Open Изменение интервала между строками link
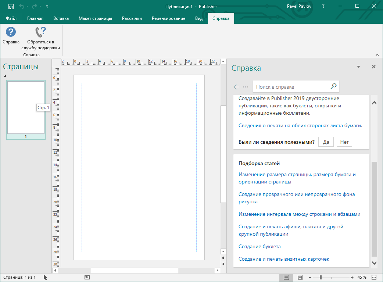Viewport: 383px width, 282px height. pyautogui.click(x=299, y=214)
